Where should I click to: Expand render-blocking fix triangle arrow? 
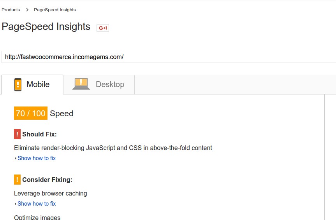[16, 158]
